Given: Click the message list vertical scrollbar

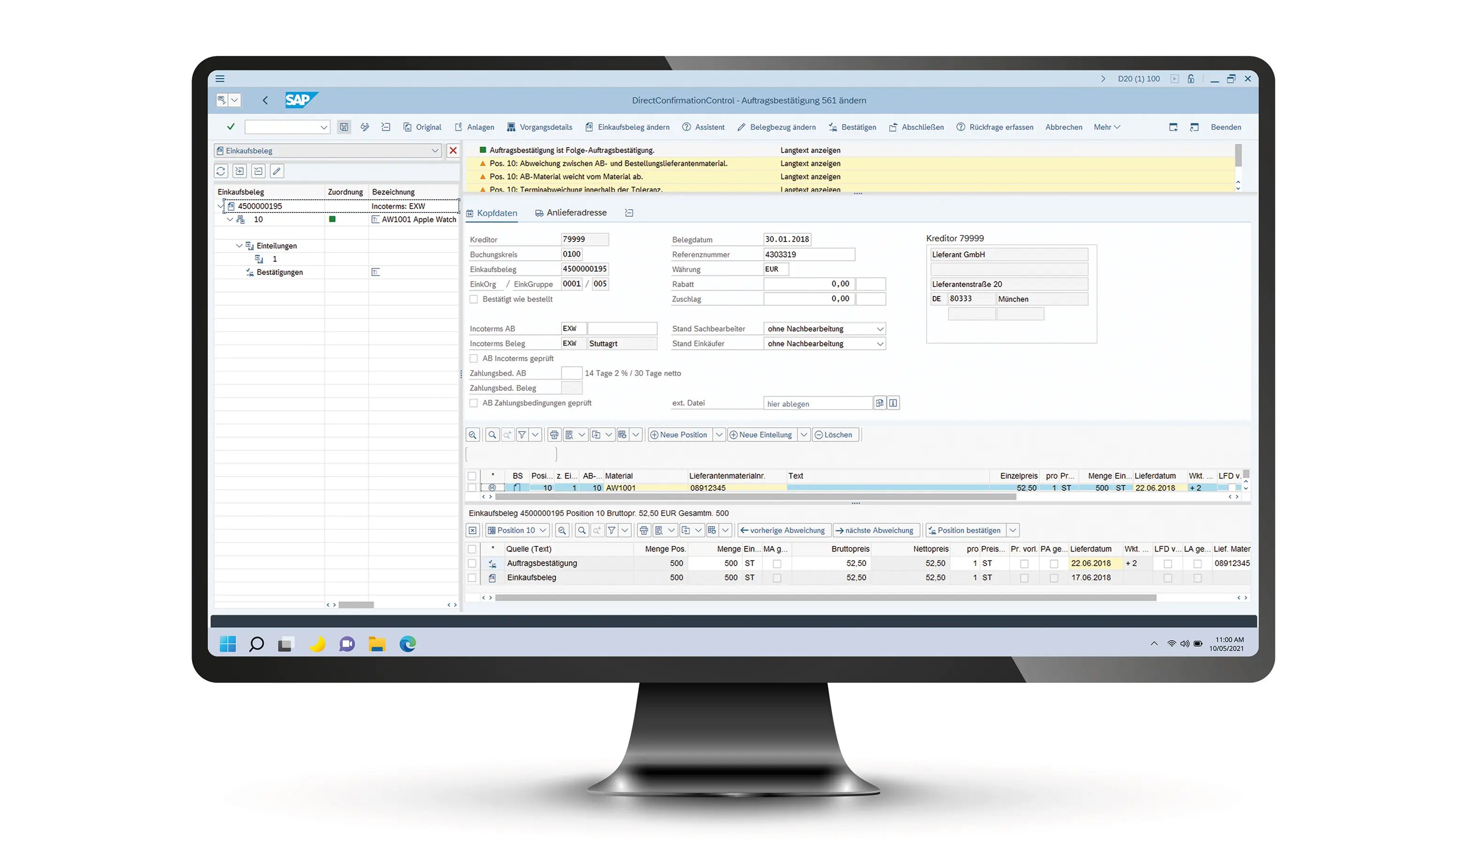Looking at the screenshot, I should tap(1238, 156).
